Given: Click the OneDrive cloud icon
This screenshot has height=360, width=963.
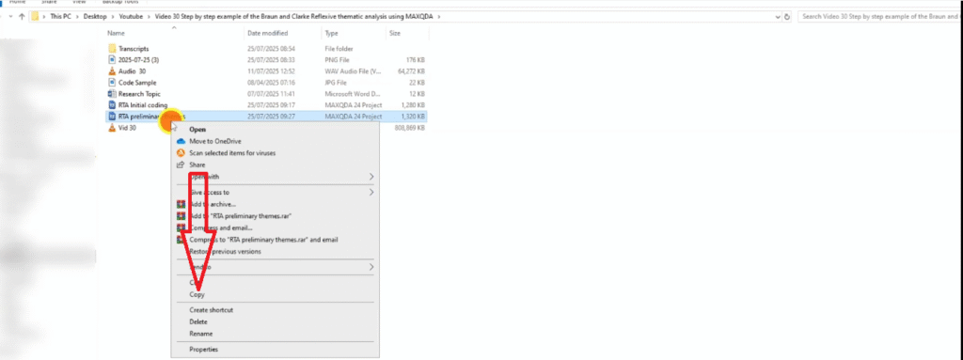Looking at the screenshot, I should pos(181,141).
